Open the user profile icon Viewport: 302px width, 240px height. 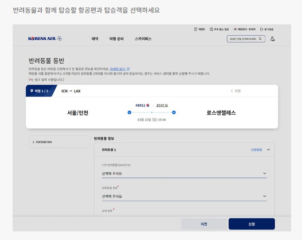pyautogui.click(x=272, y=39)
